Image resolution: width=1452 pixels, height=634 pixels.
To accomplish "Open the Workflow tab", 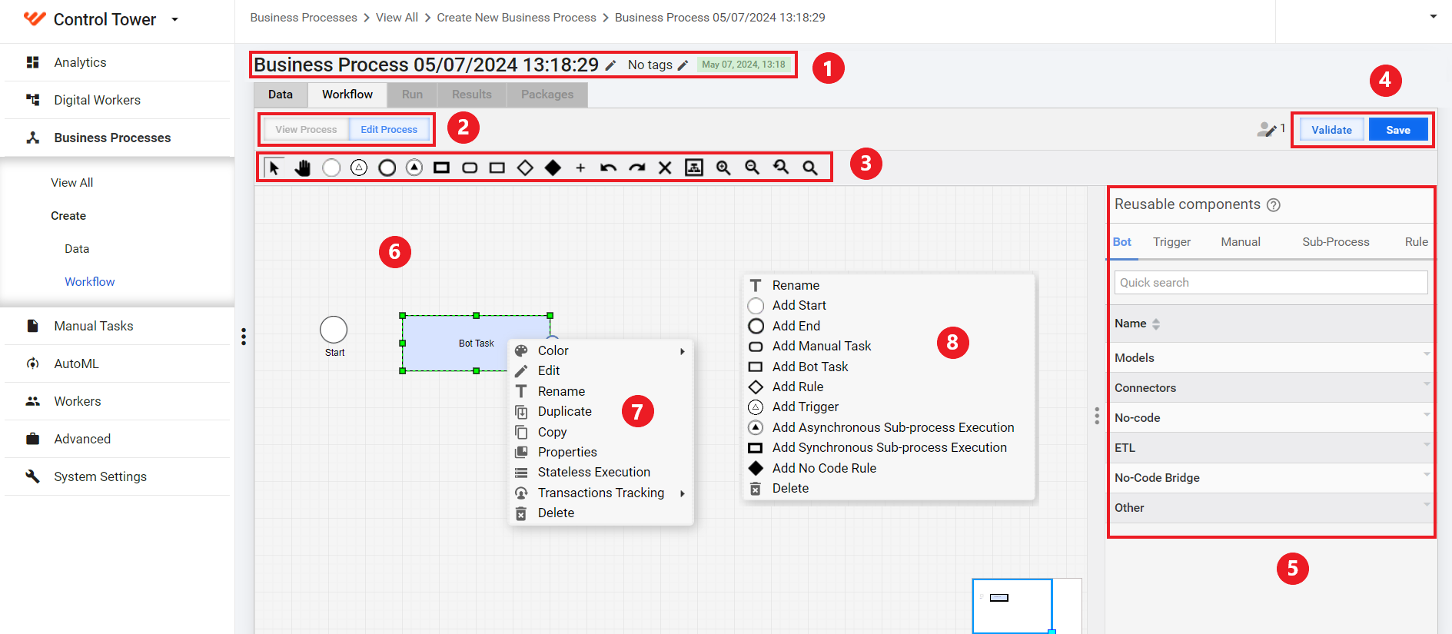I will pyautogui.click(x=347, y=95).
